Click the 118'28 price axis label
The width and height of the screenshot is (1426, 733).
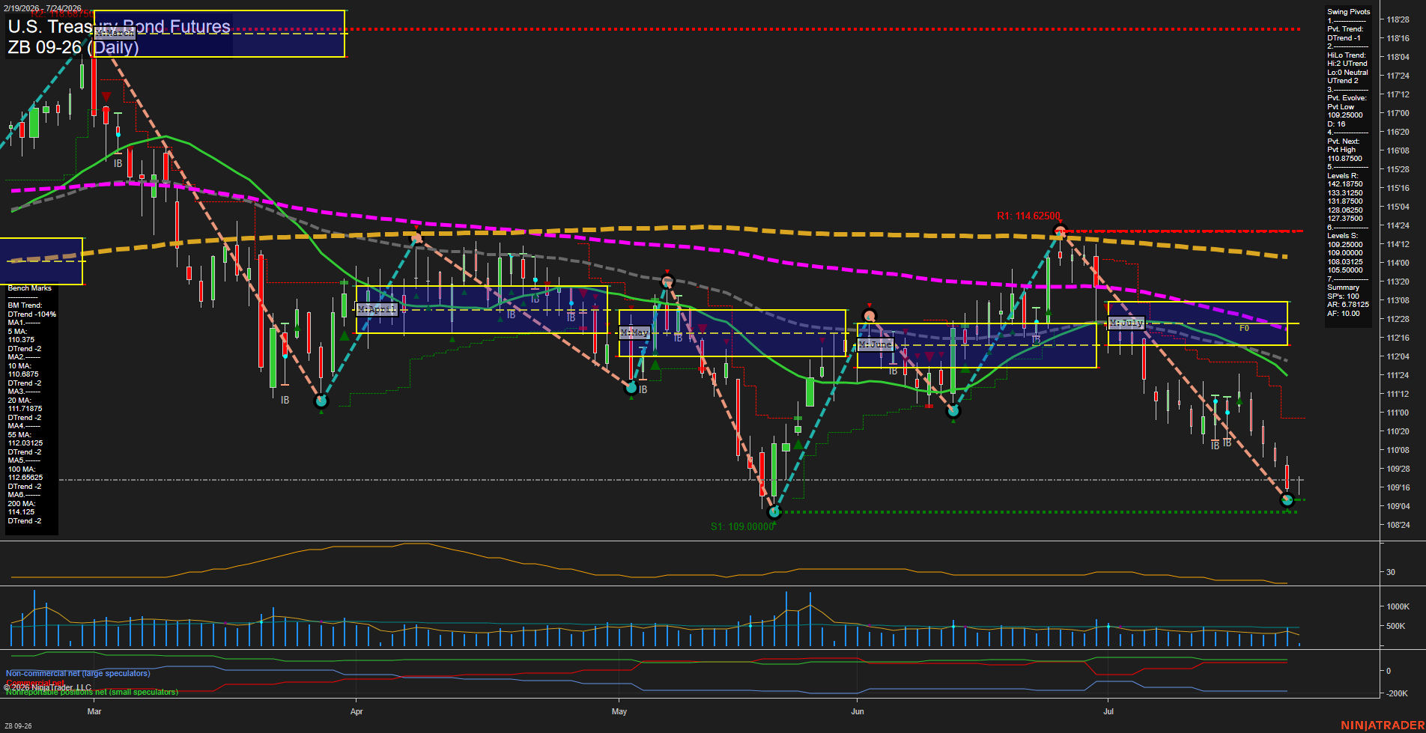(1398, 19)
